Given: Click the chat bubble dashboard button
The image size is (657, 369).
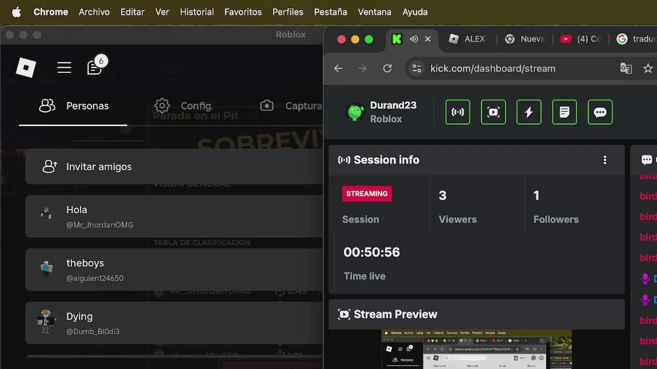Looking at the screenshot, I should pyautogui.click(x=600, y=112).
